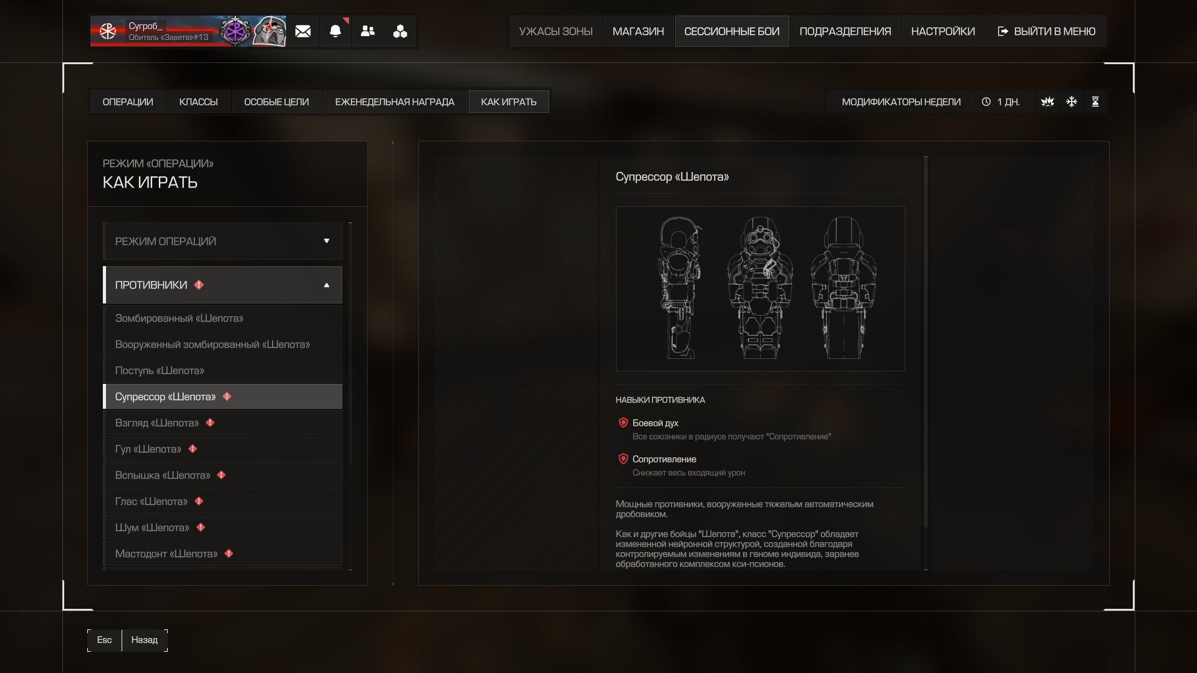The image size is (1197, 673).
Task: Click the snowflake weekly modifier icon
Action: pyautogui.click(x=1072, y=102)
